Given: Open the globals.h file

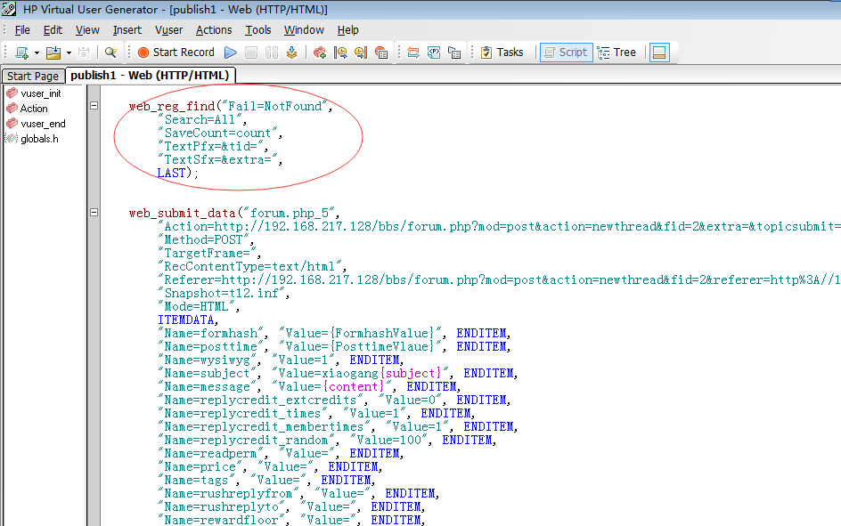Looking at the screenshot, I should [x=39, y=139].
